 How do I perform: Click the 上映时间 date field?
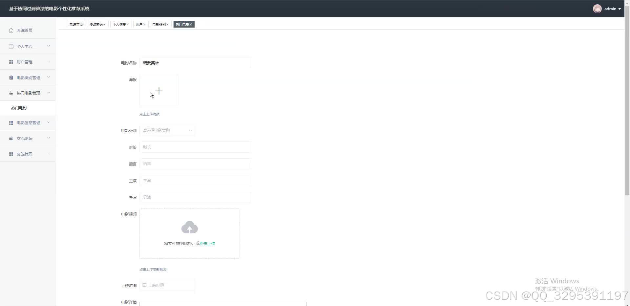click(x=167, y=285)
